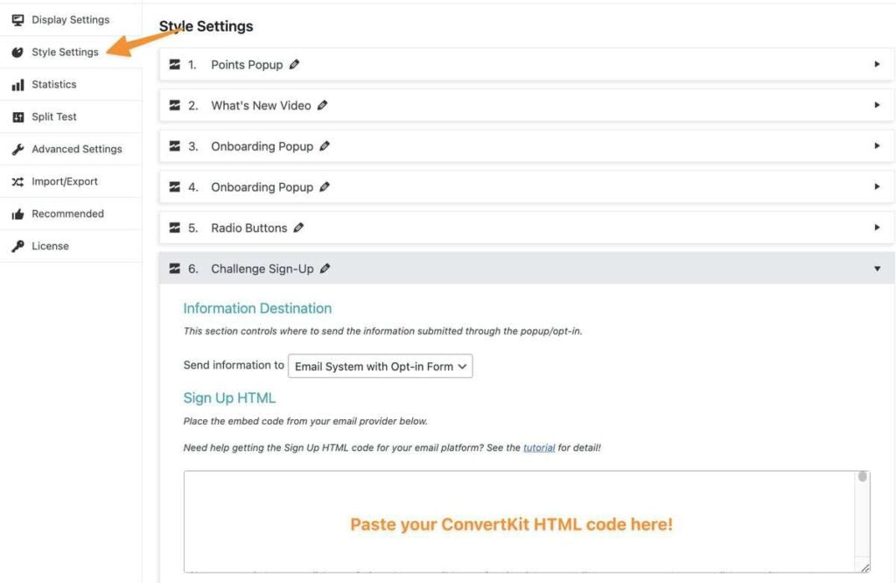Select the wrench icon beside Advanced Settings

(16, 149)
